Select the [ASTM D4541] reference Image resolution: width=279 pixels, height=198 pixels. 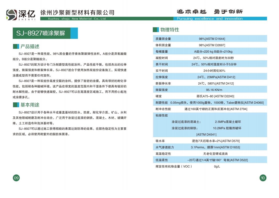pos(206,135)
